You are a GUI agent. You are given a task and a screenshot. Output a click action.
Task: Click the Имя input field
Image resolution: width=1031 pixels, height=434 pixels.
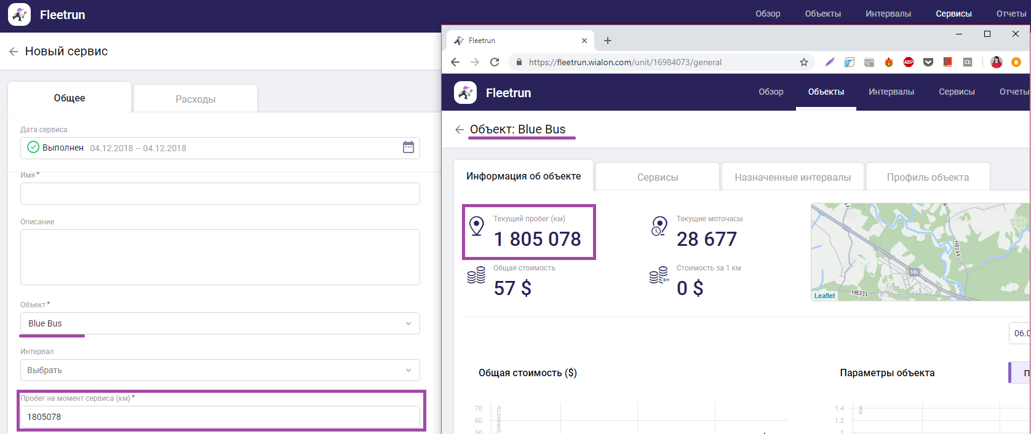click(x=220, y=194)
